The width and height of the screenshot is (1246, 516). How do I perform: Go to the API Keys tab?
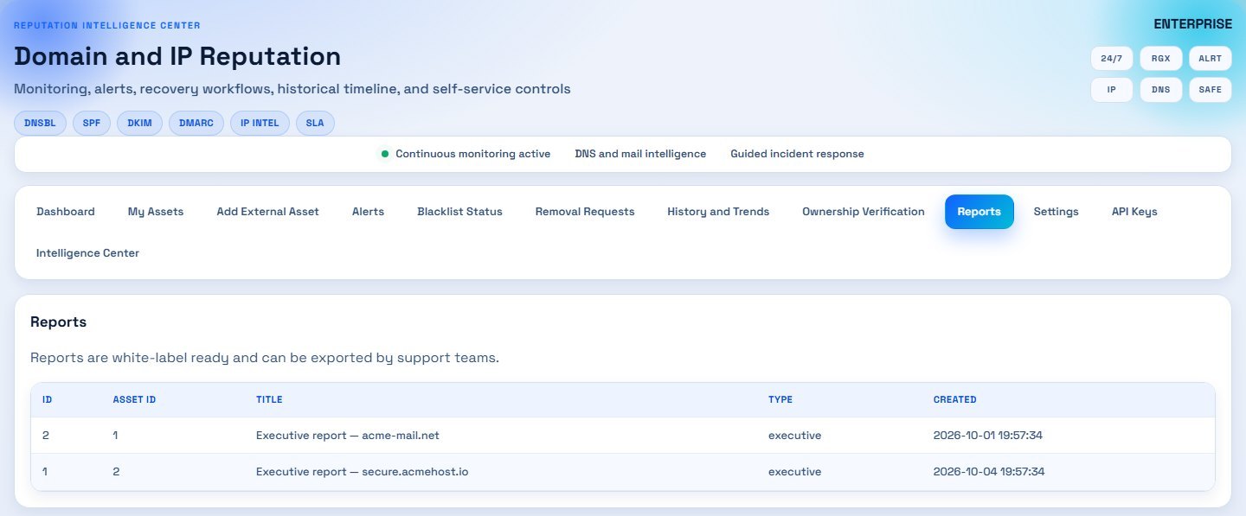click(1134, 212)
